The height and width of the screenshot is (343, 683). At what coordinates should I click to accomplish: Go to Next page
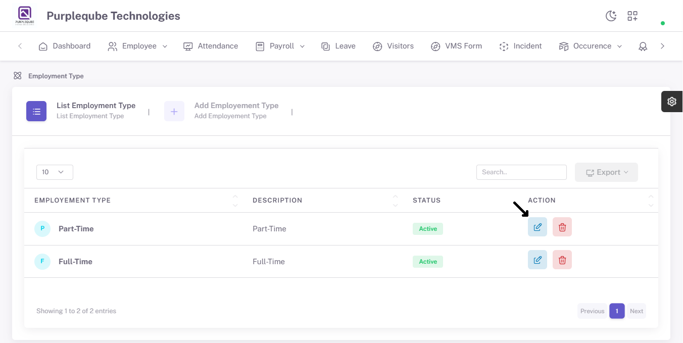(x=637, y=311)
